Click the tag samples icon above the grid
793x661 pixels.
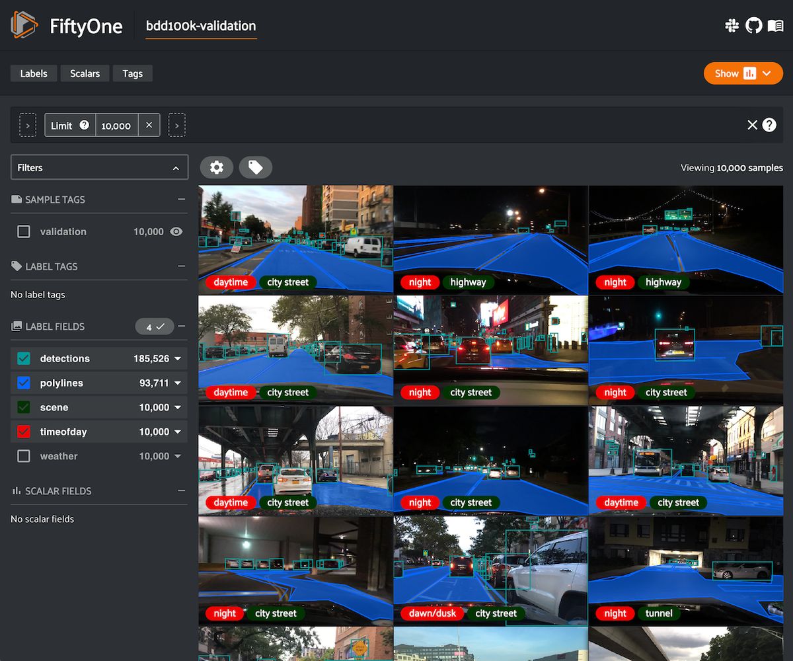[x=256, y=167]
